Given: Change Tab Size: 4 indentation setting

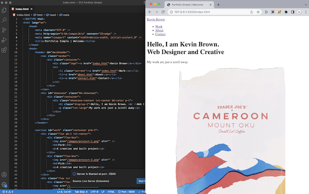Looking at the screenshot, I should (81, 192).
